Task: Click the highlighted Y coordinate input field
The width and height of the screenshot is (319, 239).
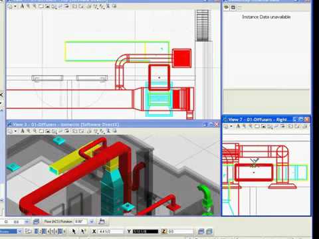Action: point(146,232)
